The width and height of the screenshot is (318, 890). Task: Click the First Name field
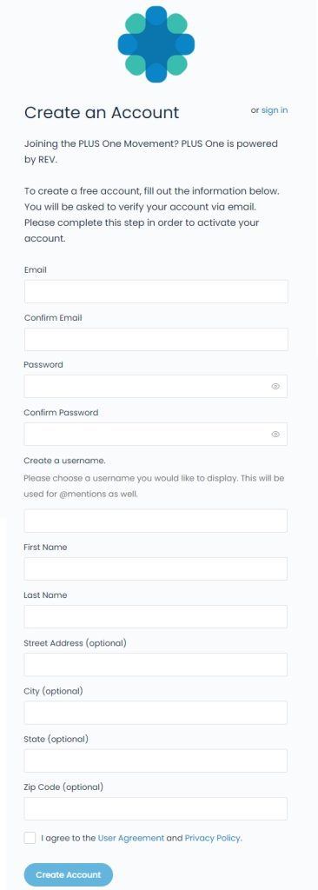coord(156,568)
